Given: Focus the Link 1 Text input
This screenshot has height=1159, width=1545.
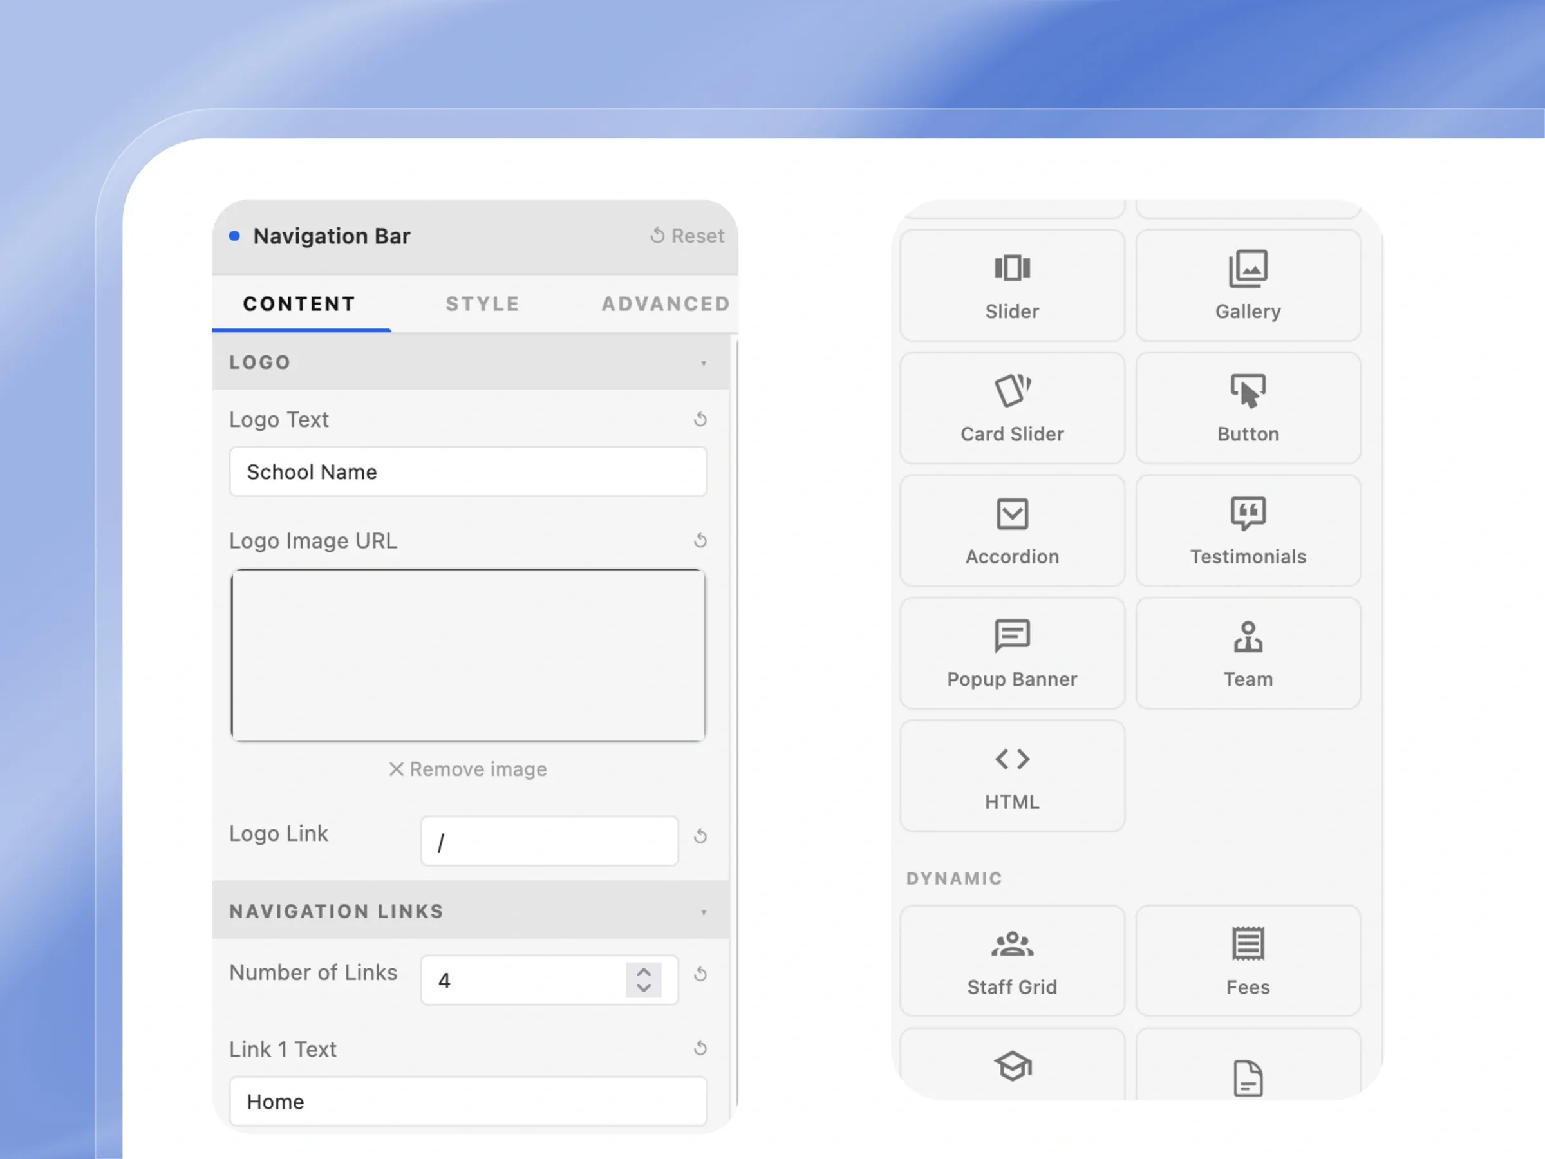Looking at the screenshot, I should click(x=468, y=1102).
